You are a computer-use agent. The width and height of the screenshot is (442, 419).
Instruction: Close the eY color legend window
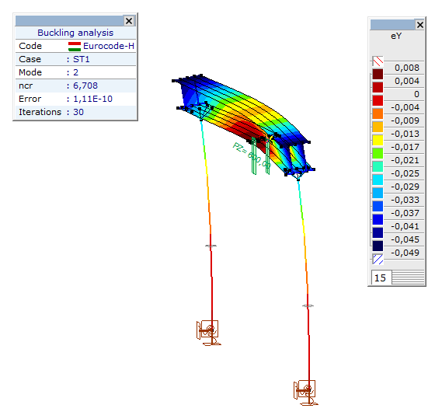point(419,25)
